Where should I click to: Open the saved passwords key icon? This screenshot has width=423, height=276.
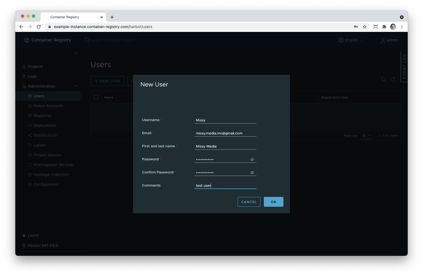click(x=356, y=27)
